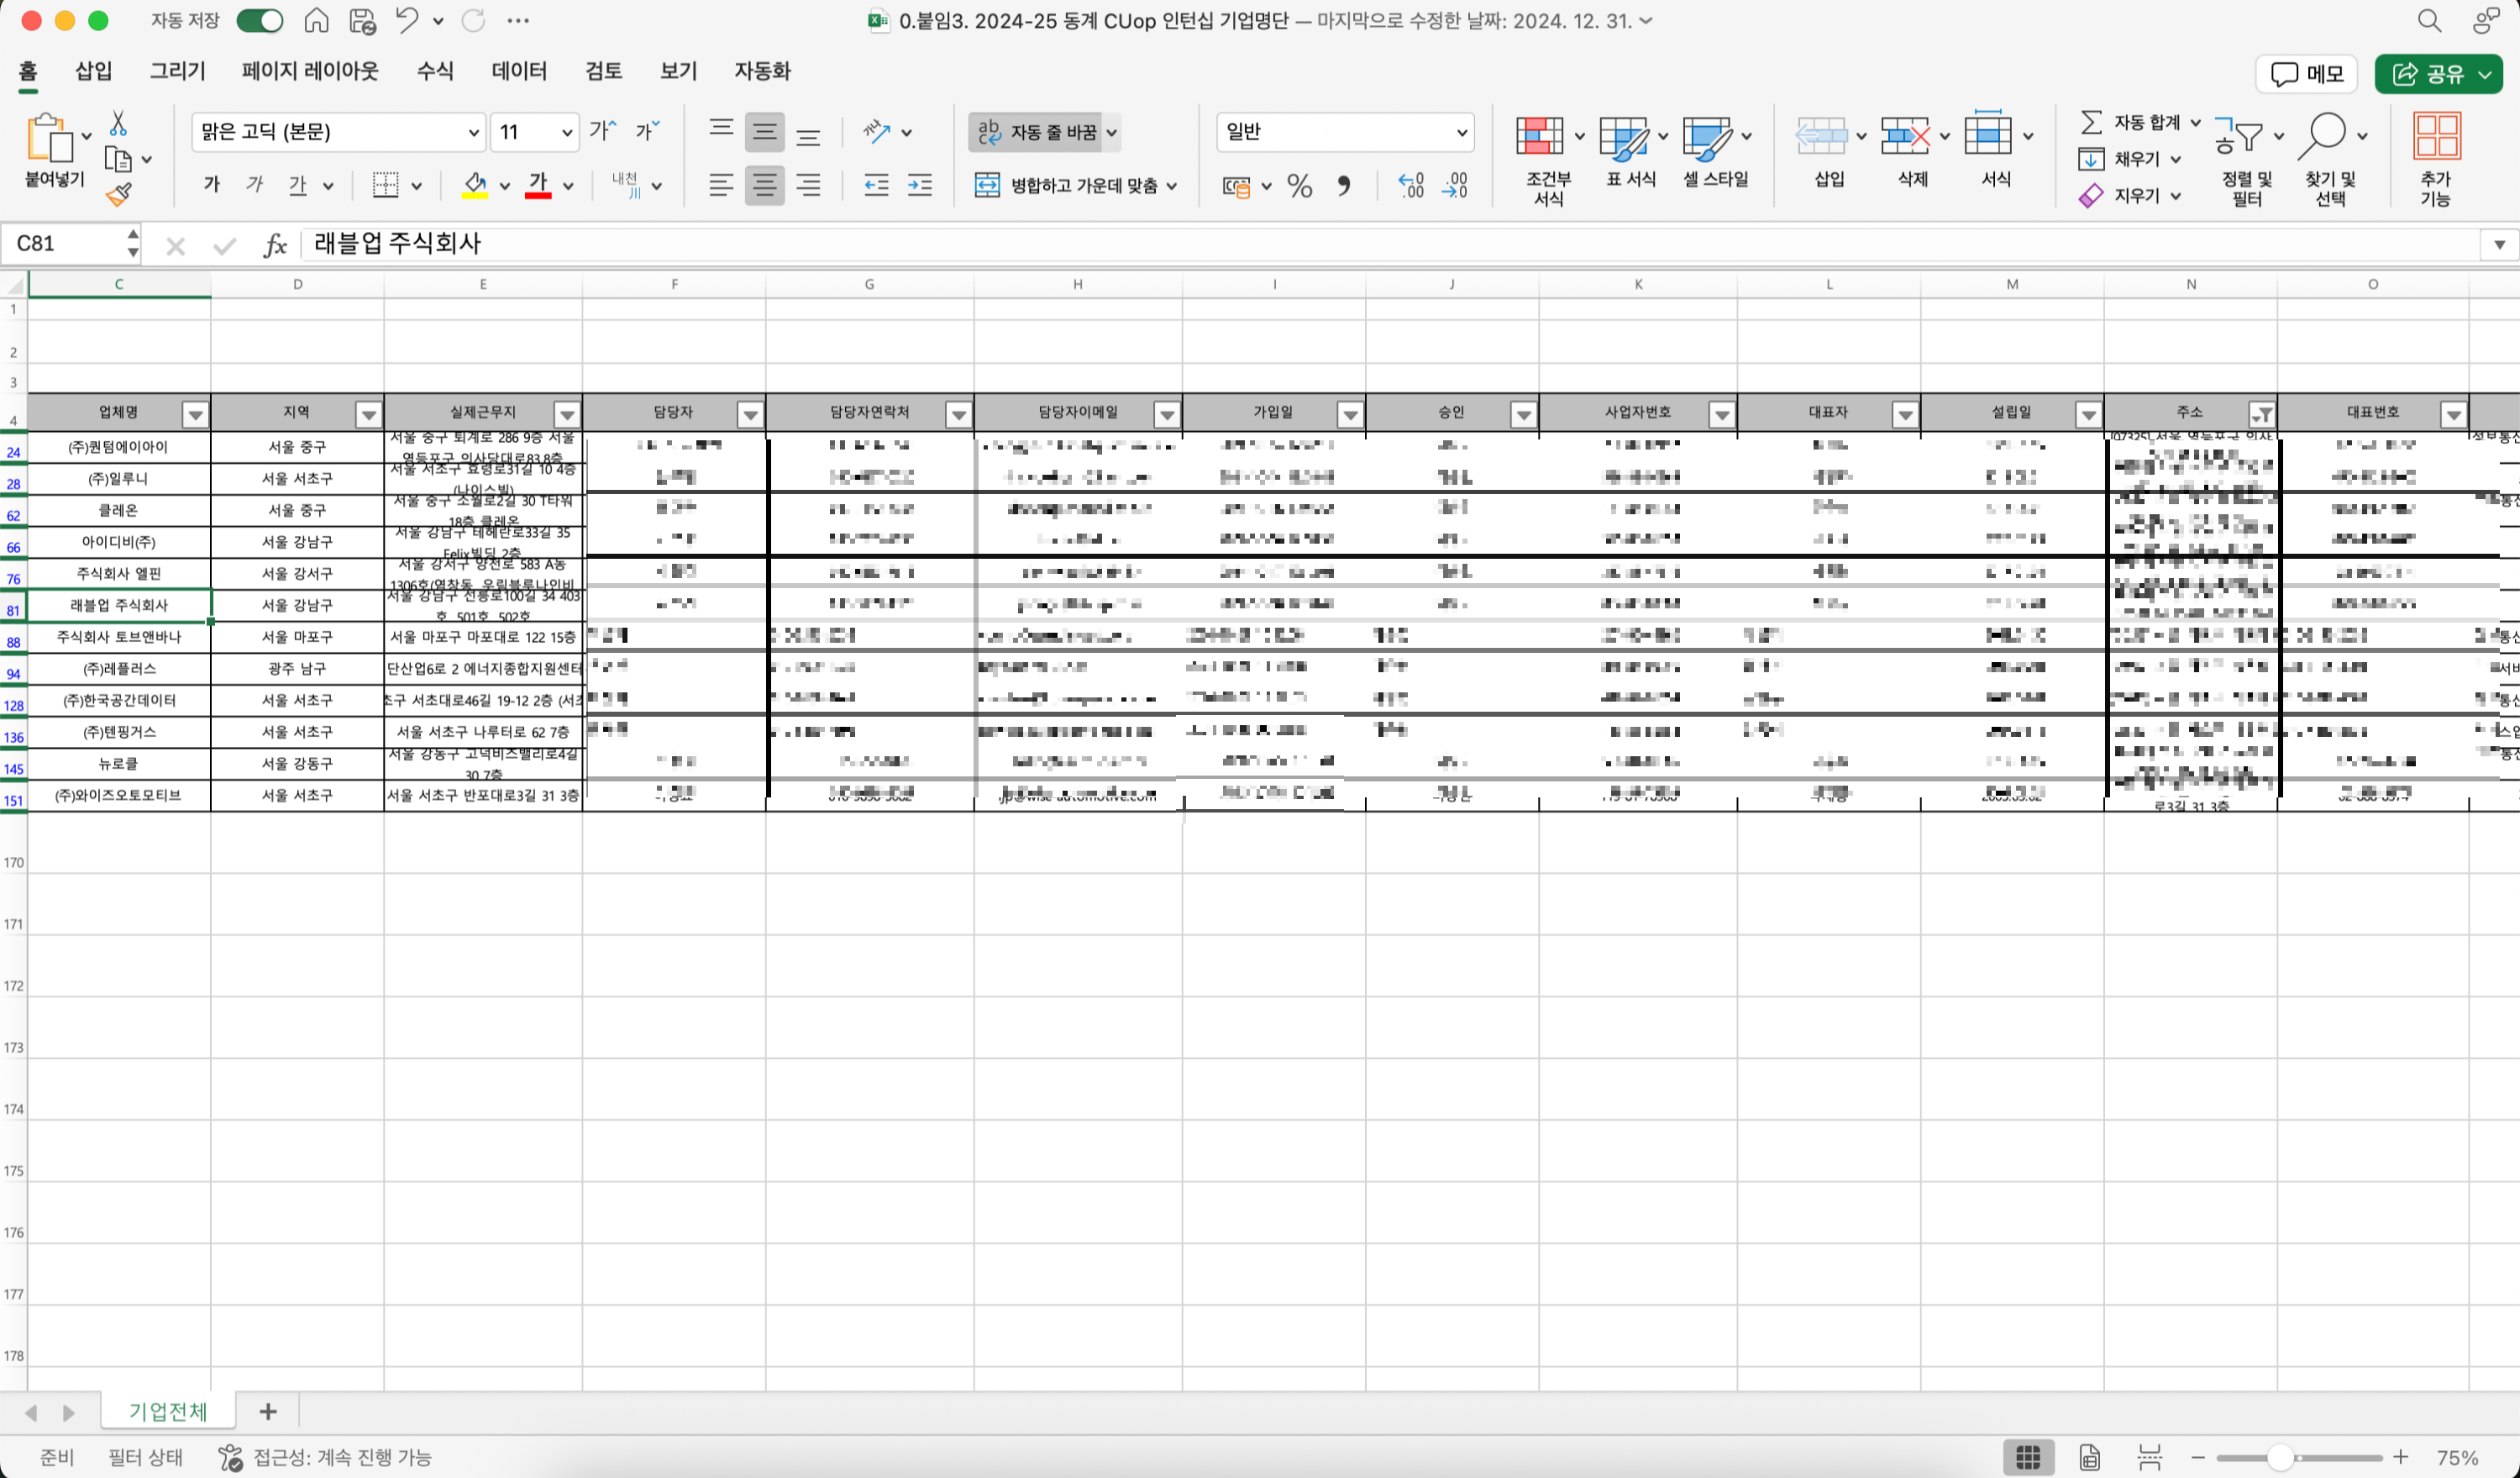The image size is (2520, 1478).
Task: Select the 기업전체 sheet tab
Action: (x=167, y=1411)
